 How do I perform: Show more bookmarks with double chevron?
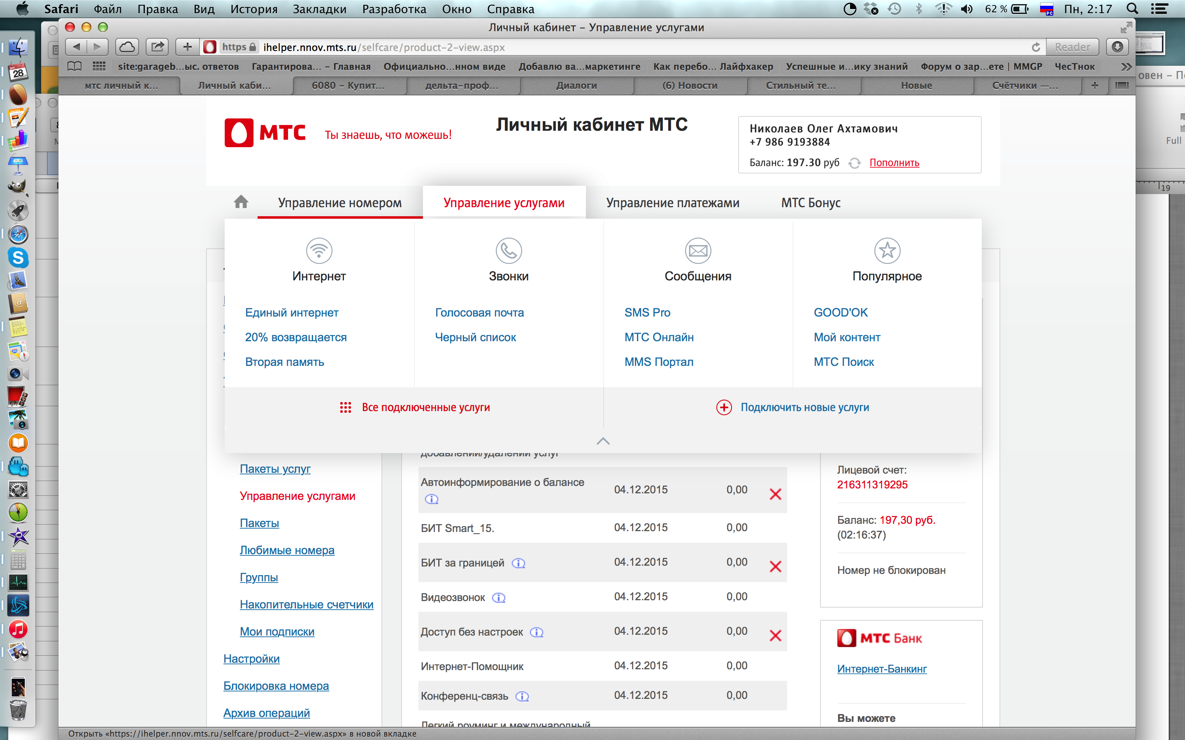point(1126,67)
